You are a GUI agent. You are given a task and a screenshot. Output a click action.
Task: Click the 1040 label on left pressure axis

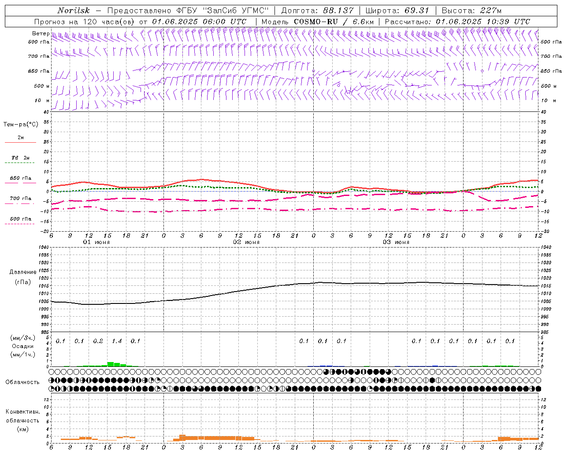click(44, 247)
